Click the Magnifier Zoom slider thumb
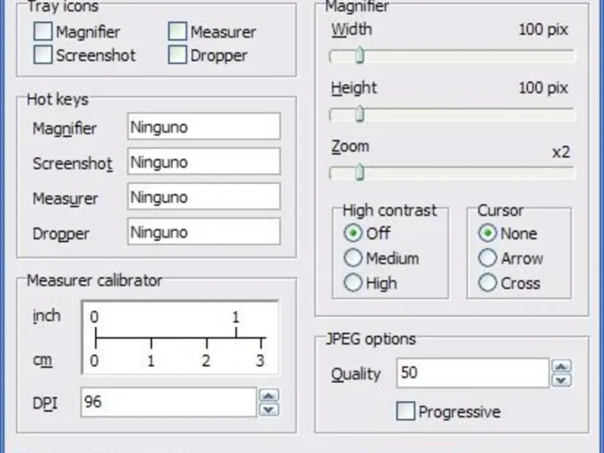Viewport: 604px width, 453px height. tap(359, 172)
